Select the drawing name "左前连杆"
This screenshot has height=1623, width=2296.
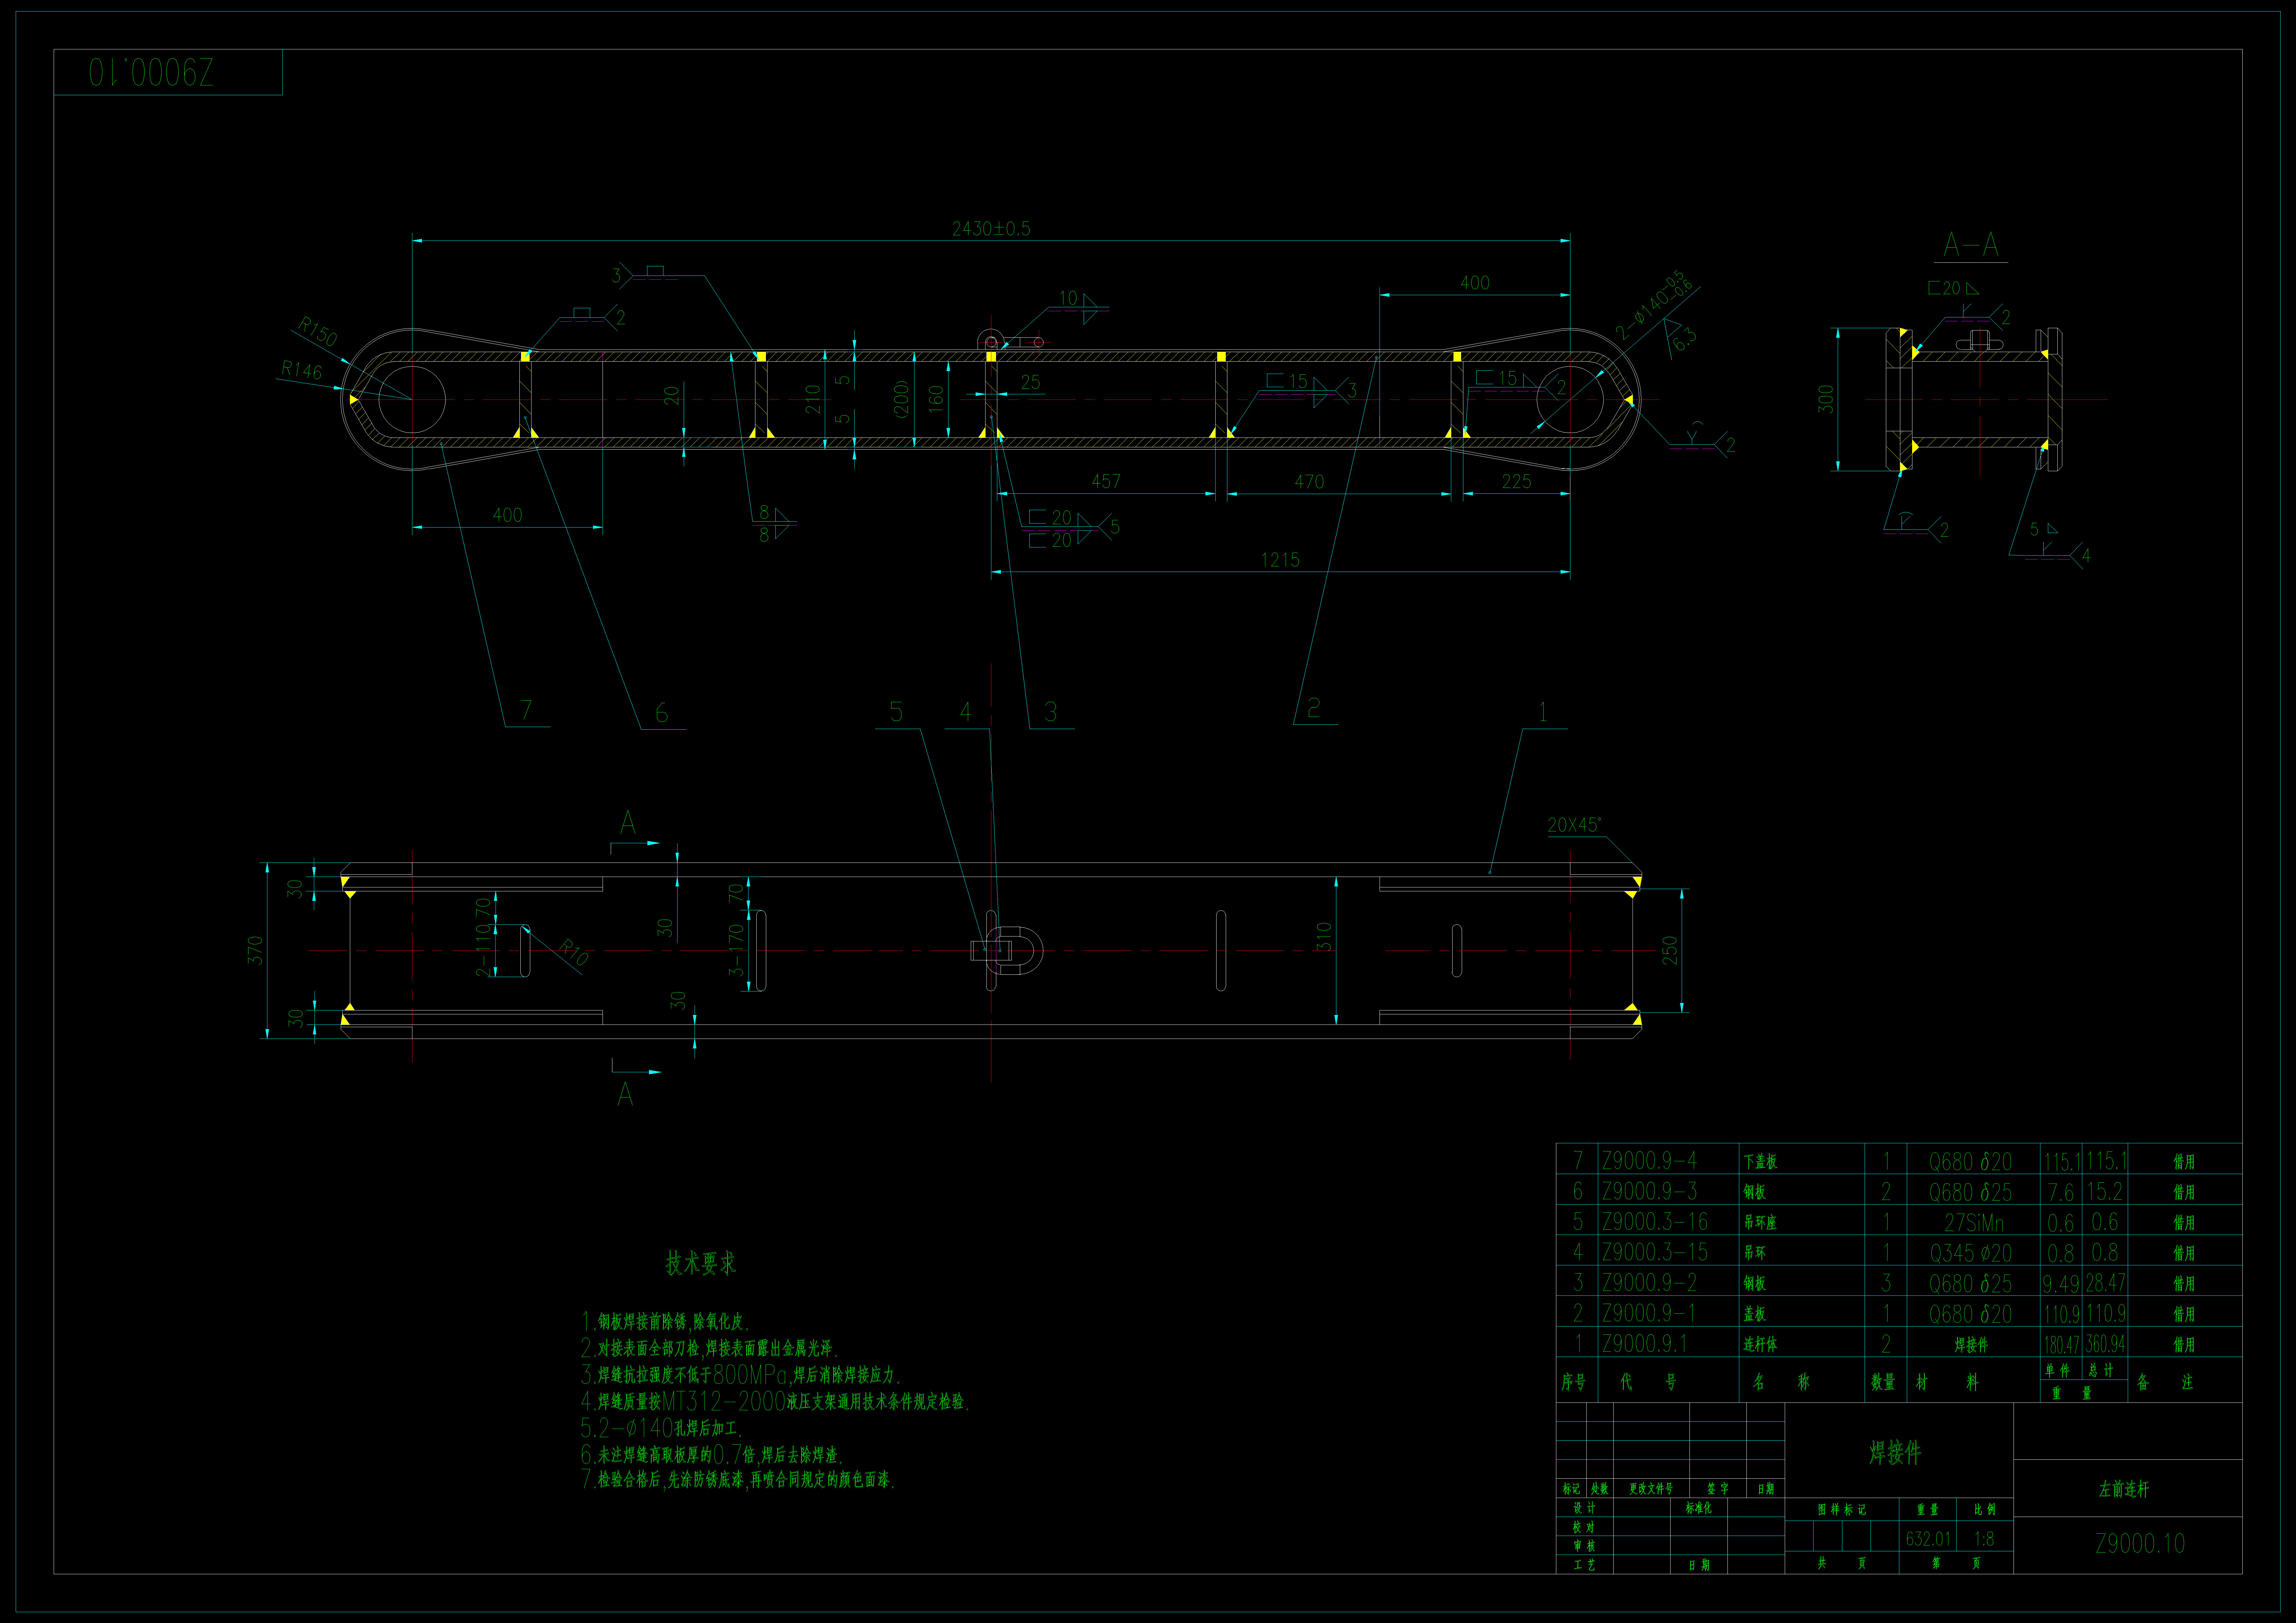click(2124, 1489)
